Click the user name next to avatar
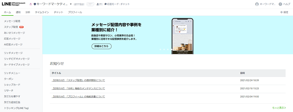The height and width of the screenshot is (112, 293). 268,4
